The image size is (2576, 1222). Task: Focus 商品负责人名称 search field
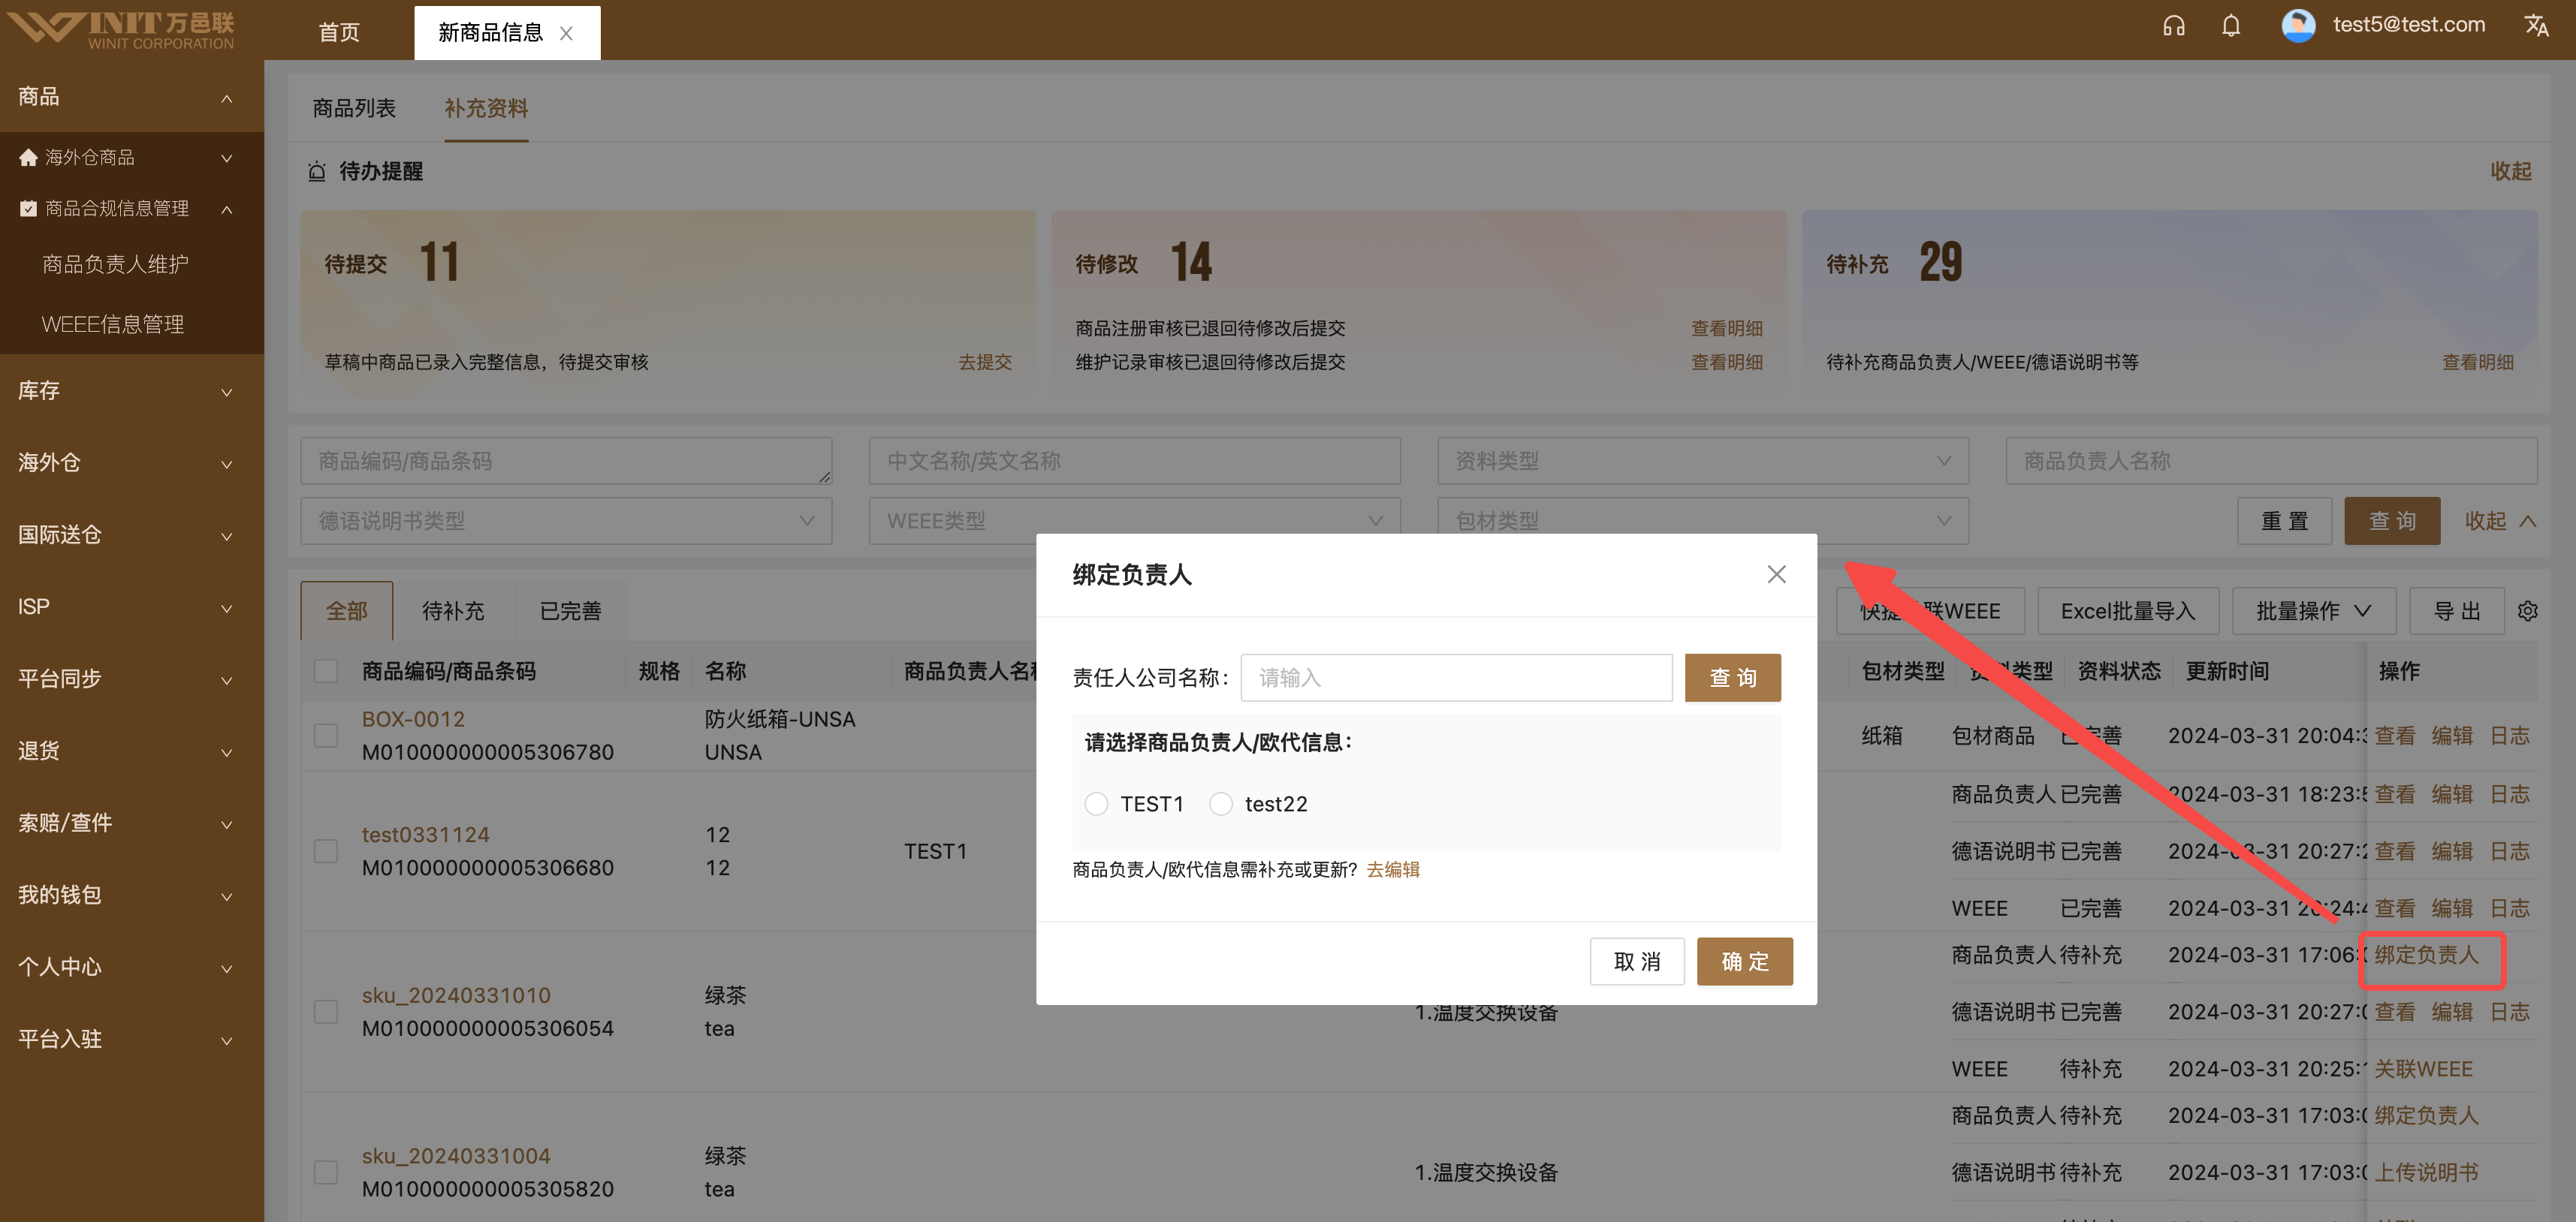(x=2271, y=461)
